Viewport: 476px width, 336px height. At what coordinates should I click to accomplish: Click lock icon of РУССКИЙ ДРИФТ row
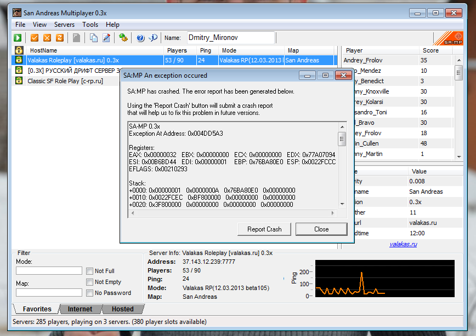coord(19,70)
